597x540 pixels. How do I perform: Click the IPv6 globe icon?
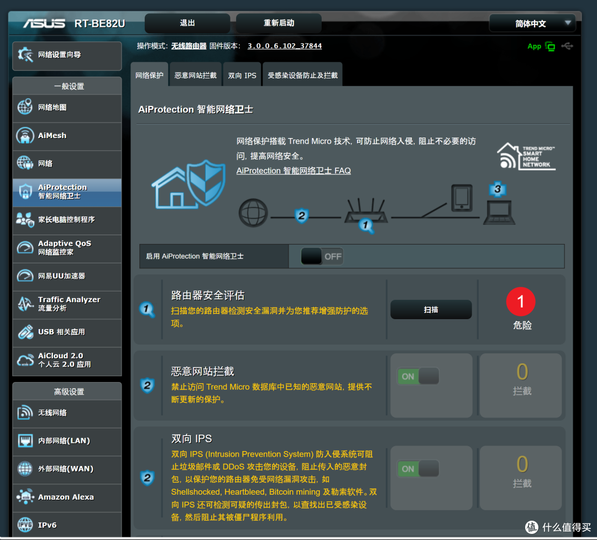(25, 525)
